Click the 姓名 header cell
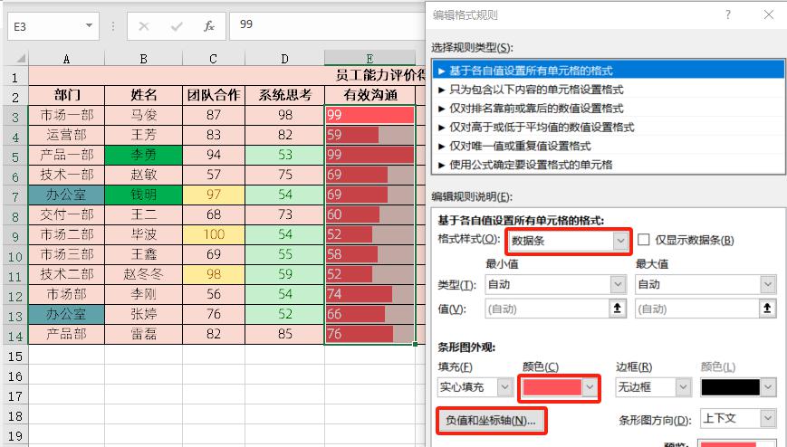 coord(144,95)
